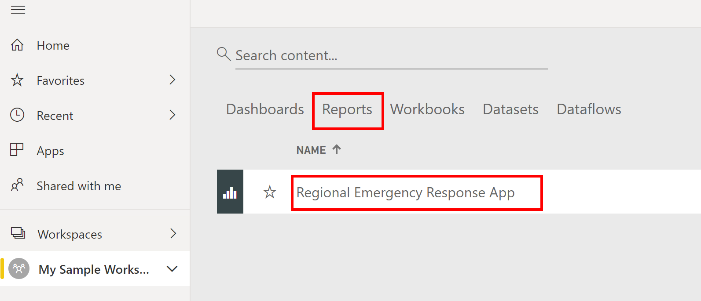This screenshot has width=701, height=301.
Task: Sort by the NAME column header
Action: coord(311,150)
